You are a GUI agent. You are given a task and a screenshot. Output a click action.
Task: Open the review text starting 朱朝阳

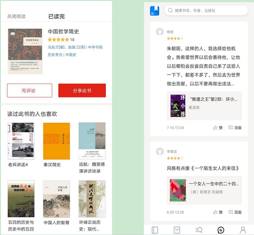[204, 66]
